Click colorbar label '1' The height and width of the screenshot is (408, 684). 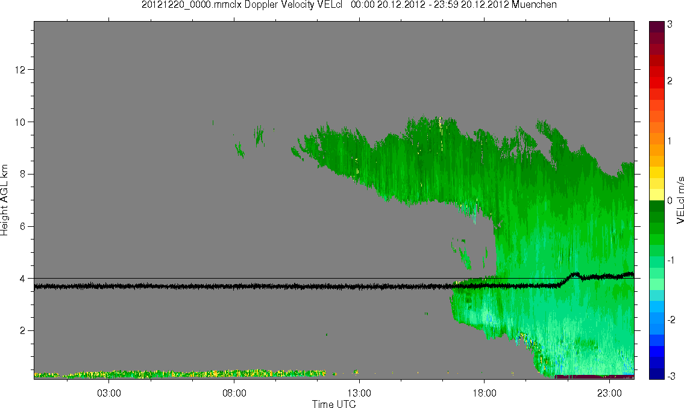tap(670, 141)
